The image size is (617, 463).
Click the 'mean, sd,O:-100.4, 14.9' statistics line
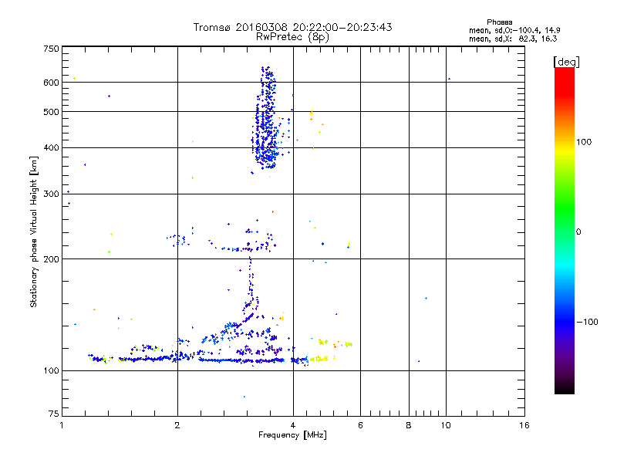pyautogui.click(x=514, y=30)
